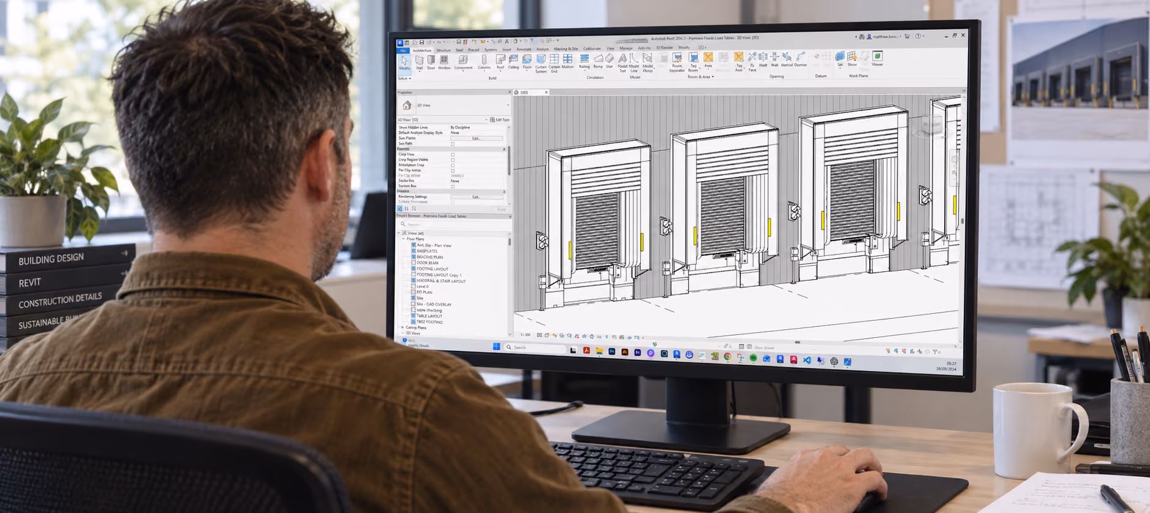Choose the Railing tool
1150x513 pixels.
[x=584, y=61]
